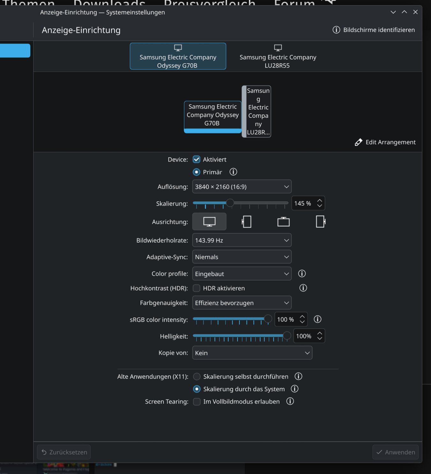Show info for Screen Tearing option
431x474 pixels.
click(290, 401)
